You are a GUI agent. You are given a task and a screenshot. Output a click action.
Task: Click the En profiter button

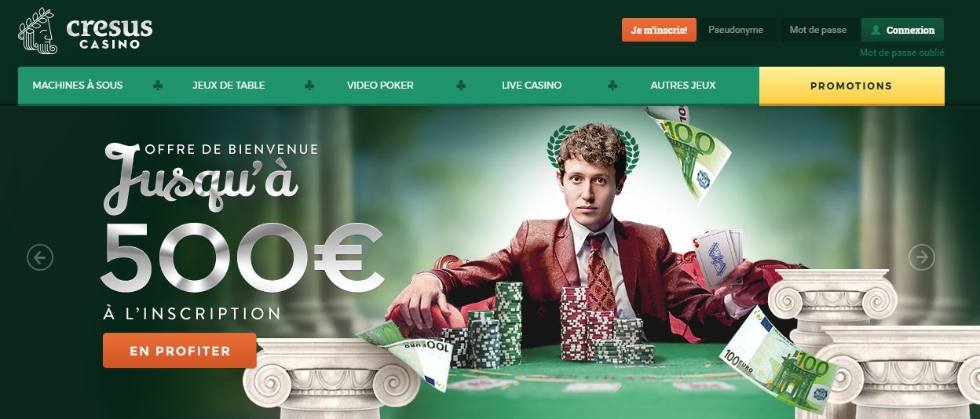[x=180, y=351]
